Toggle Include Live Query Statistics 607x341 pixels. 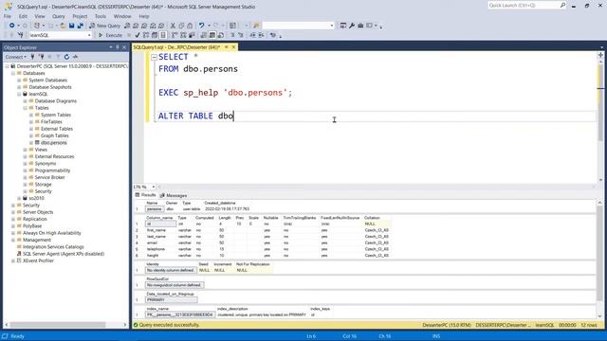(183, 35)
